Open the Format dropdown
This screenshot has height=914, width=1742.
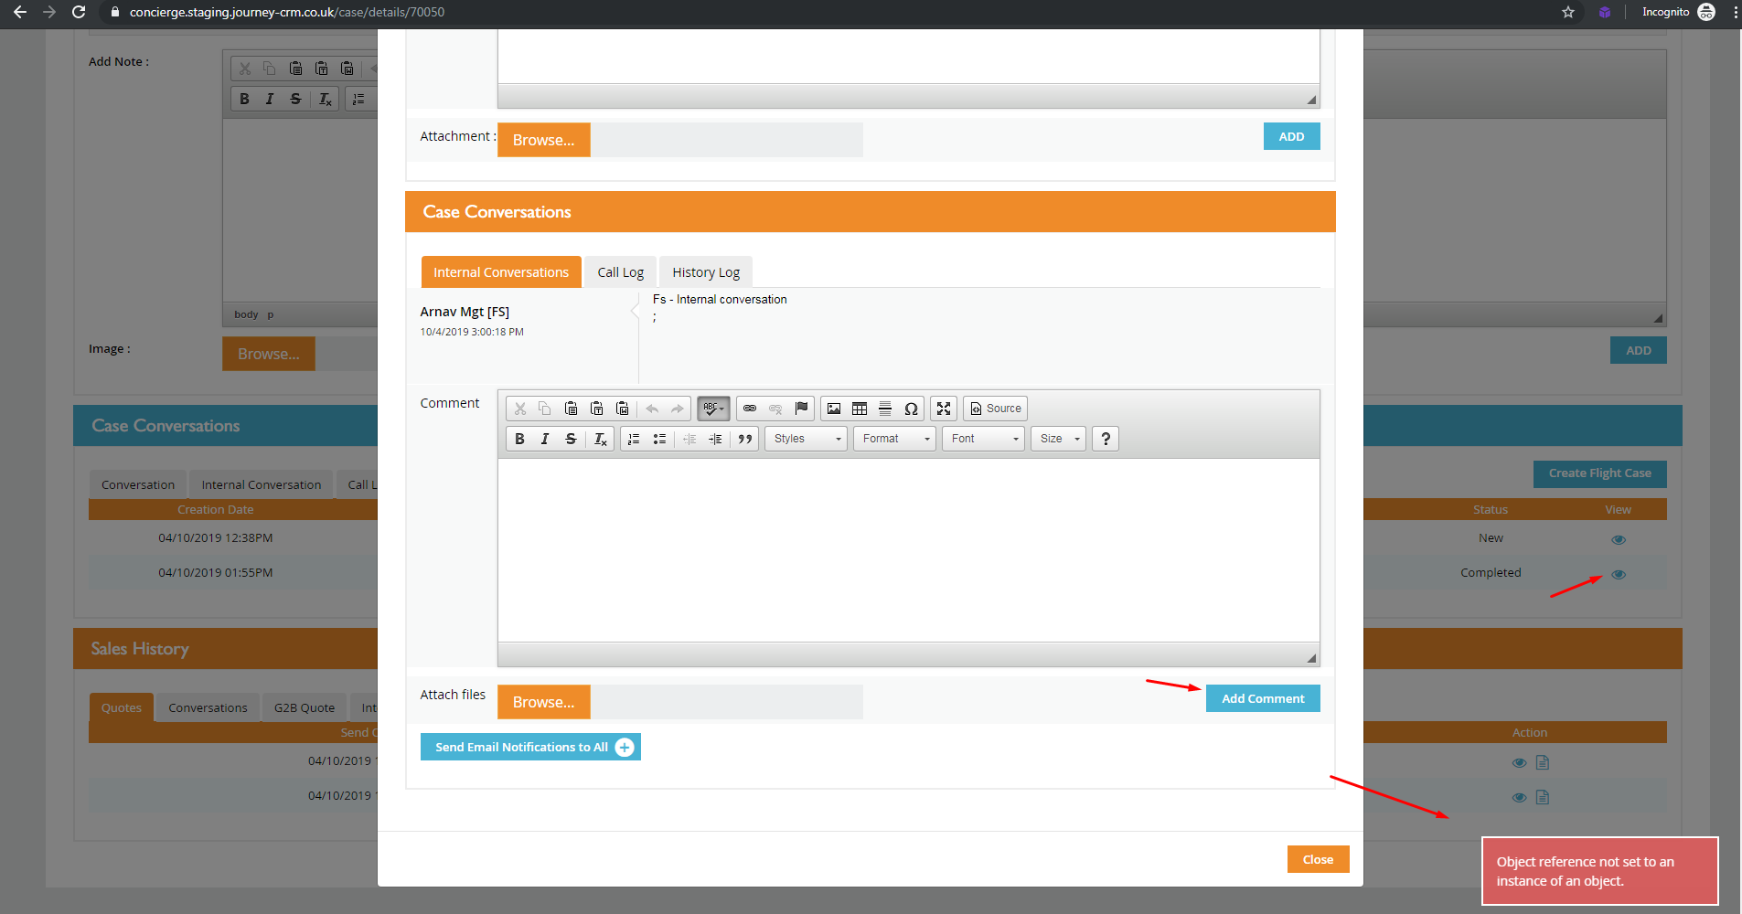tap(894, 439)
